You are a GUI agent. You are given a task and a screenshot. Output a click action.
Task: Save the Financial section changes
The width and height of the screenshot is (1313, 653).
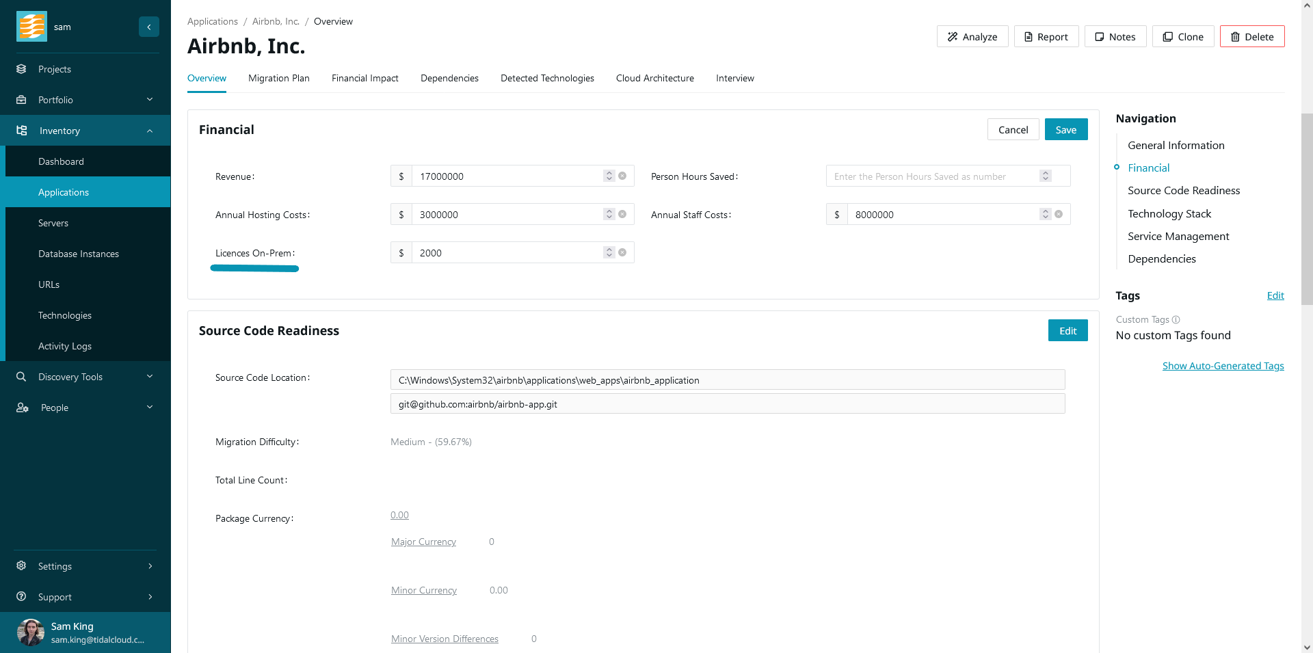click(x=1065, y=130)
